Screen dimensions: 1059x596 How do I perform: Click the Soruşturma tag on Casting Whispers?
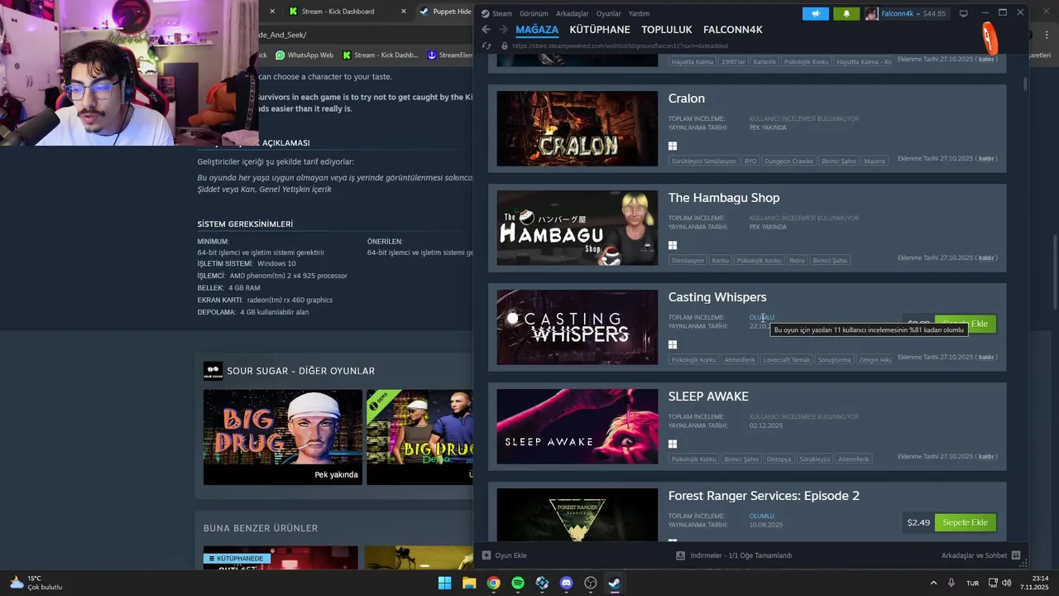click(x=834, y=360)
